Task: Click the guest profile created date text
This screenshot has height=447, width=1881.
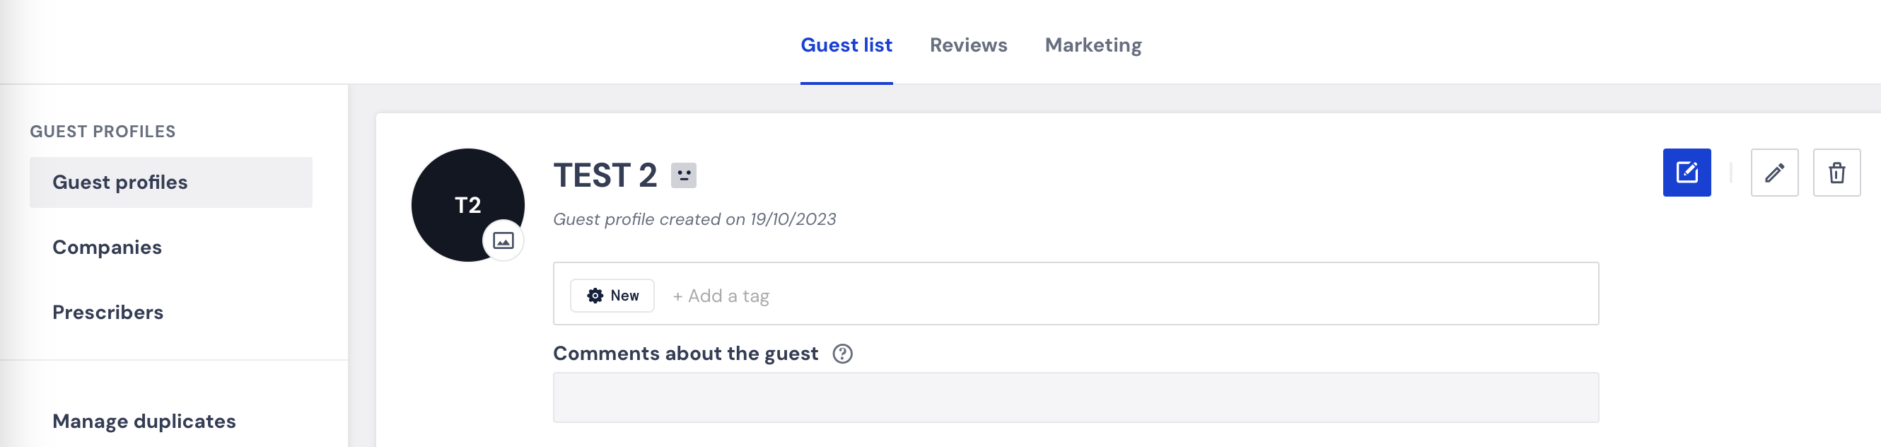Action: 694,219
